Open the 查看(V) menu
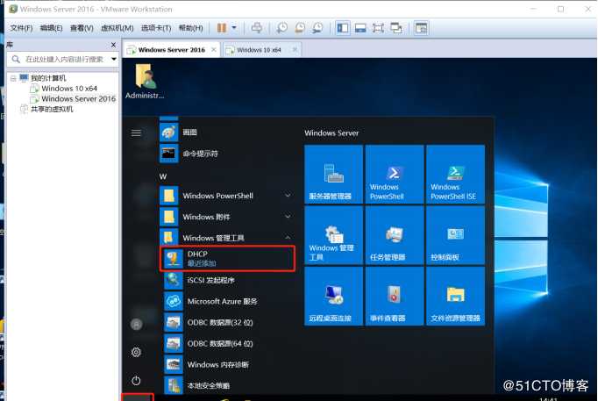The width and height of the screenshot is (598, 401). (82, 28)
